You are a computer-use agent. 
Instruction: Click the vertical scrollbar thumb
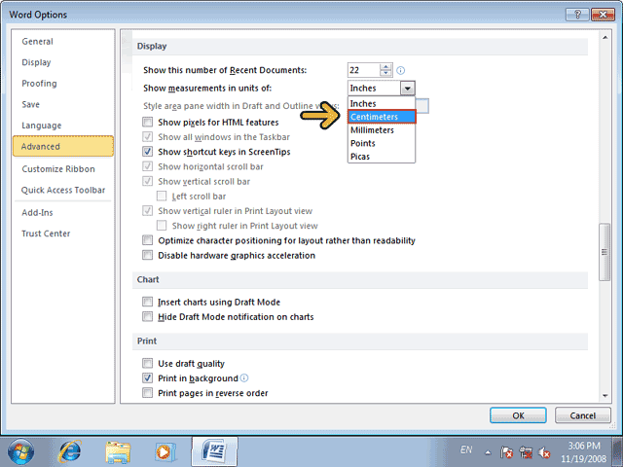pyautogui.click(x=605, y=252)
